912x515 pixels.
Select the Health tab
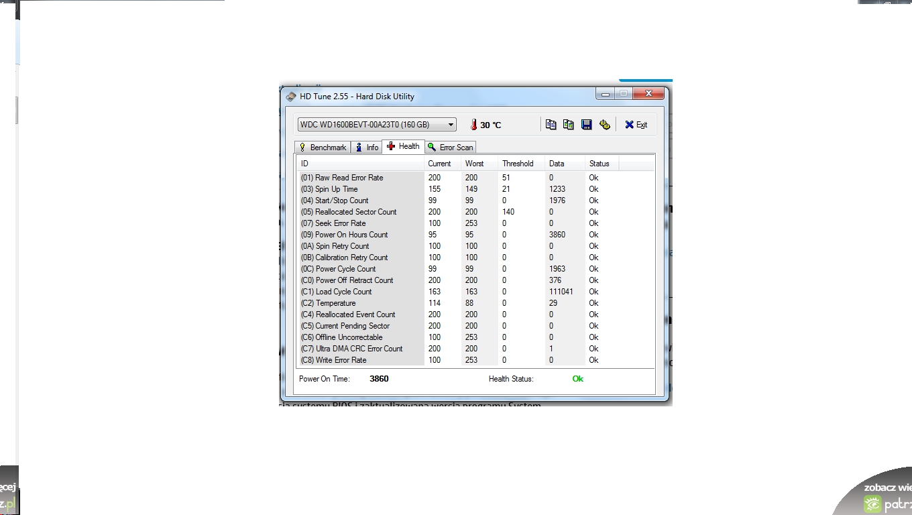[403, 146]
